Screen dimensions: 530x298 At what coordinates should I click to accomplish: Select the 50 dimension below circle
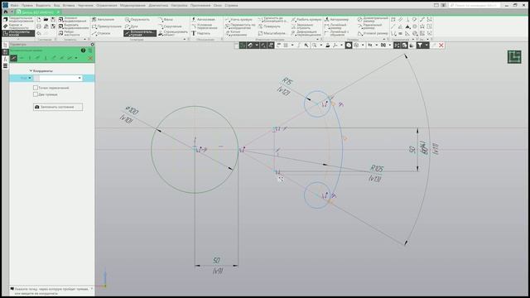tap(217, 260)
